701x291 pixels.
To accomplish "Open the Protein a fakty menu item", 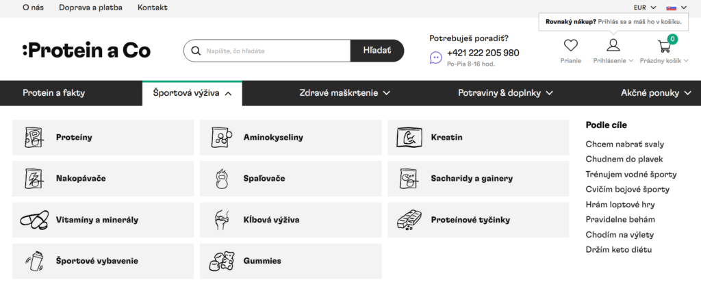I will [53, 93].
